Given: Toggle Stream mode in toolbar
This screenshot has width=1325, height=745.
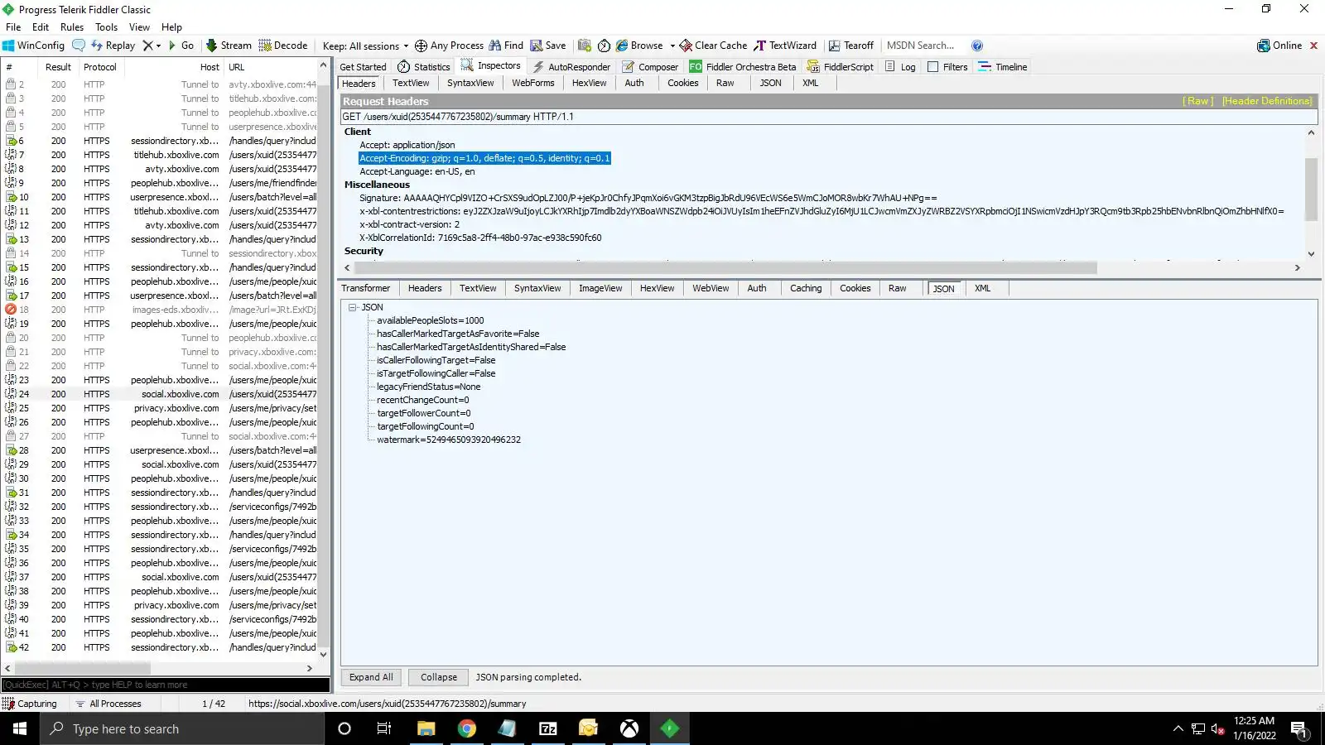Looking at the screenshot, I should pyautogui.click(x=229, y=46).
